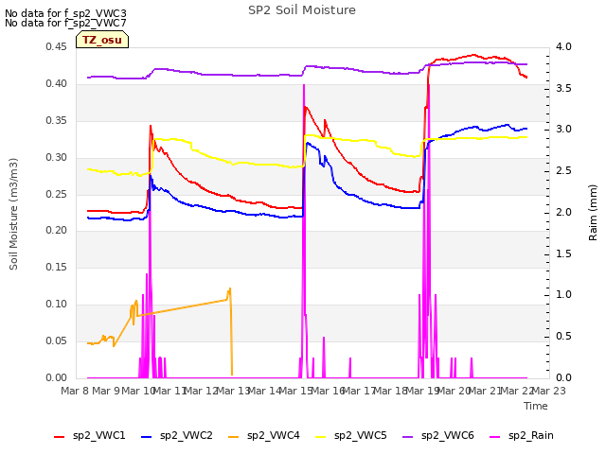Screen dimensions: 606x454
Task: Click the 0.0 right axis value
Action: (564, 377)
